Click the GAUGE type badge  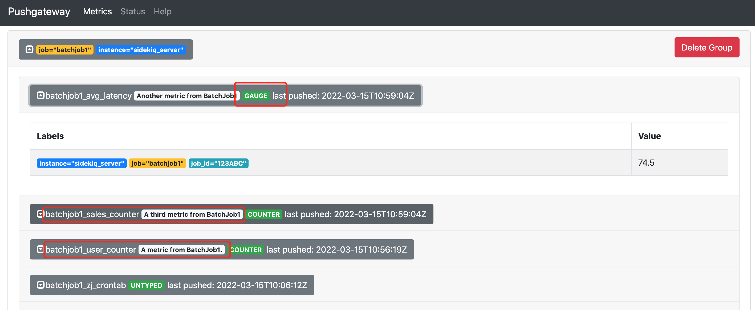point(256,96)
